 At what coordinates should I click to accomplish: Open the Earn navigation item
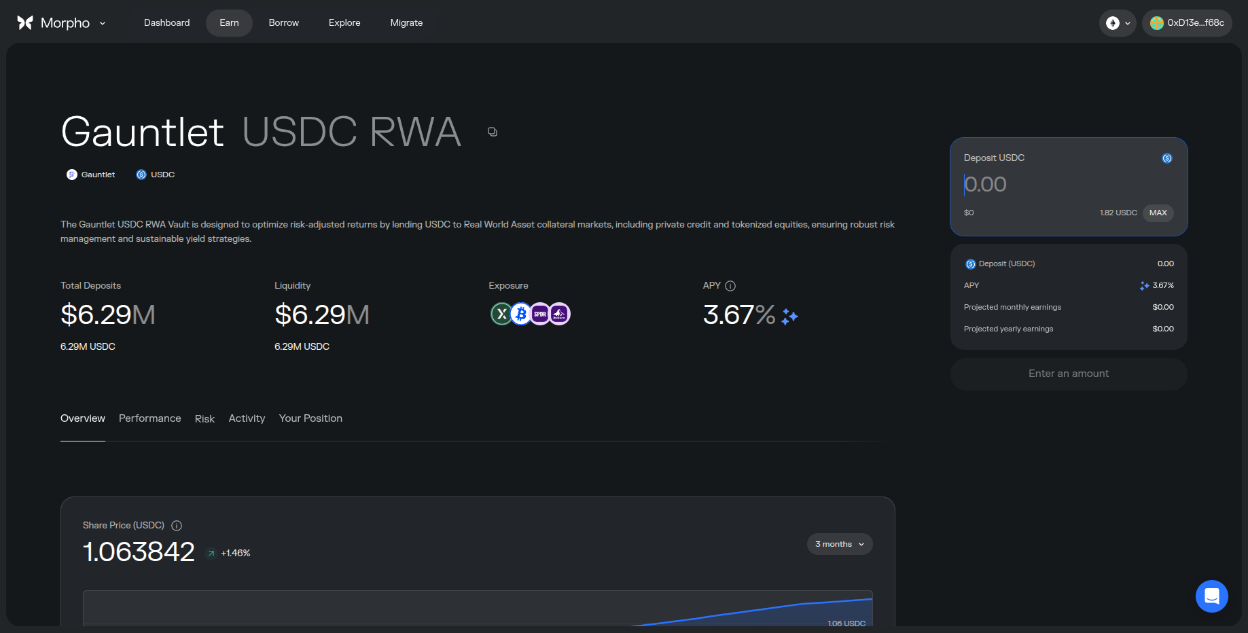click(229, 23)
